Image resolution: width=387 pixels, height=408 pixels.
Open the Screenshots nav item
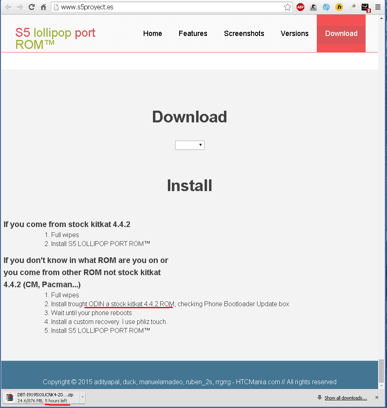(x=244, y=33)
